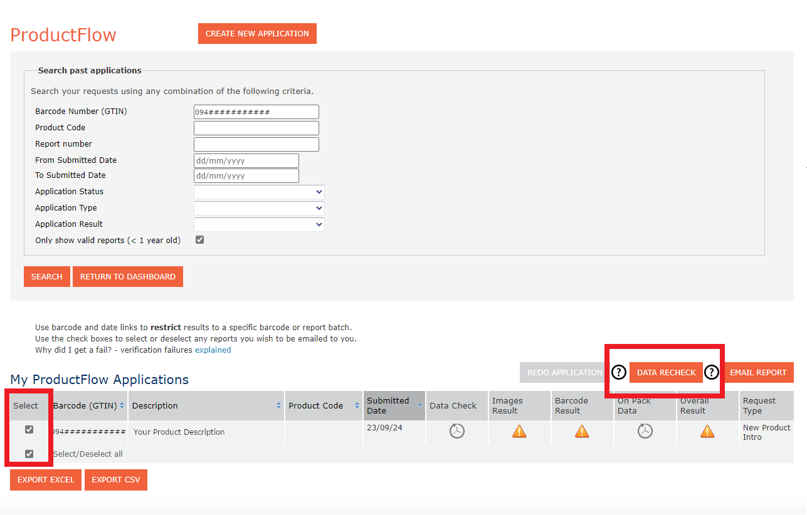Click the Overall Result warning triangle

(x=707, y=431)
